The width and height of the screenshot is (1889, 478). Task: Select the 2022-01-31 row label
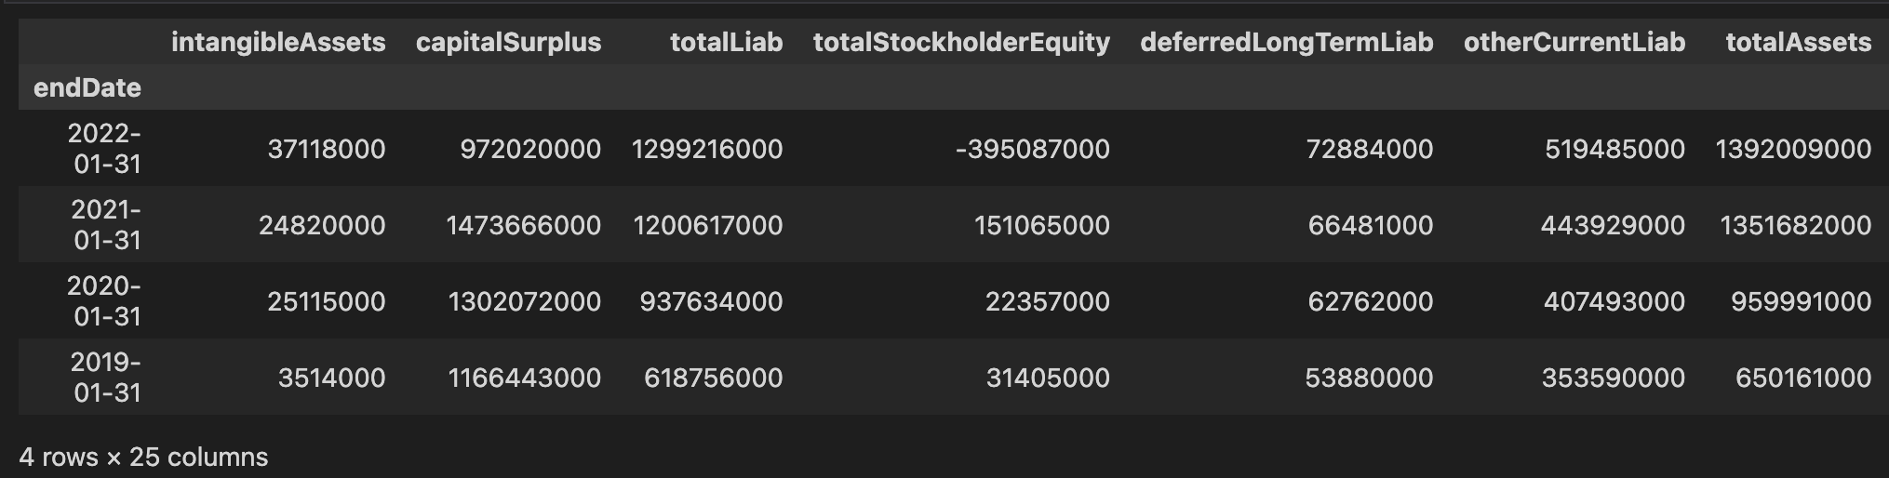click(x=105, y=149)
